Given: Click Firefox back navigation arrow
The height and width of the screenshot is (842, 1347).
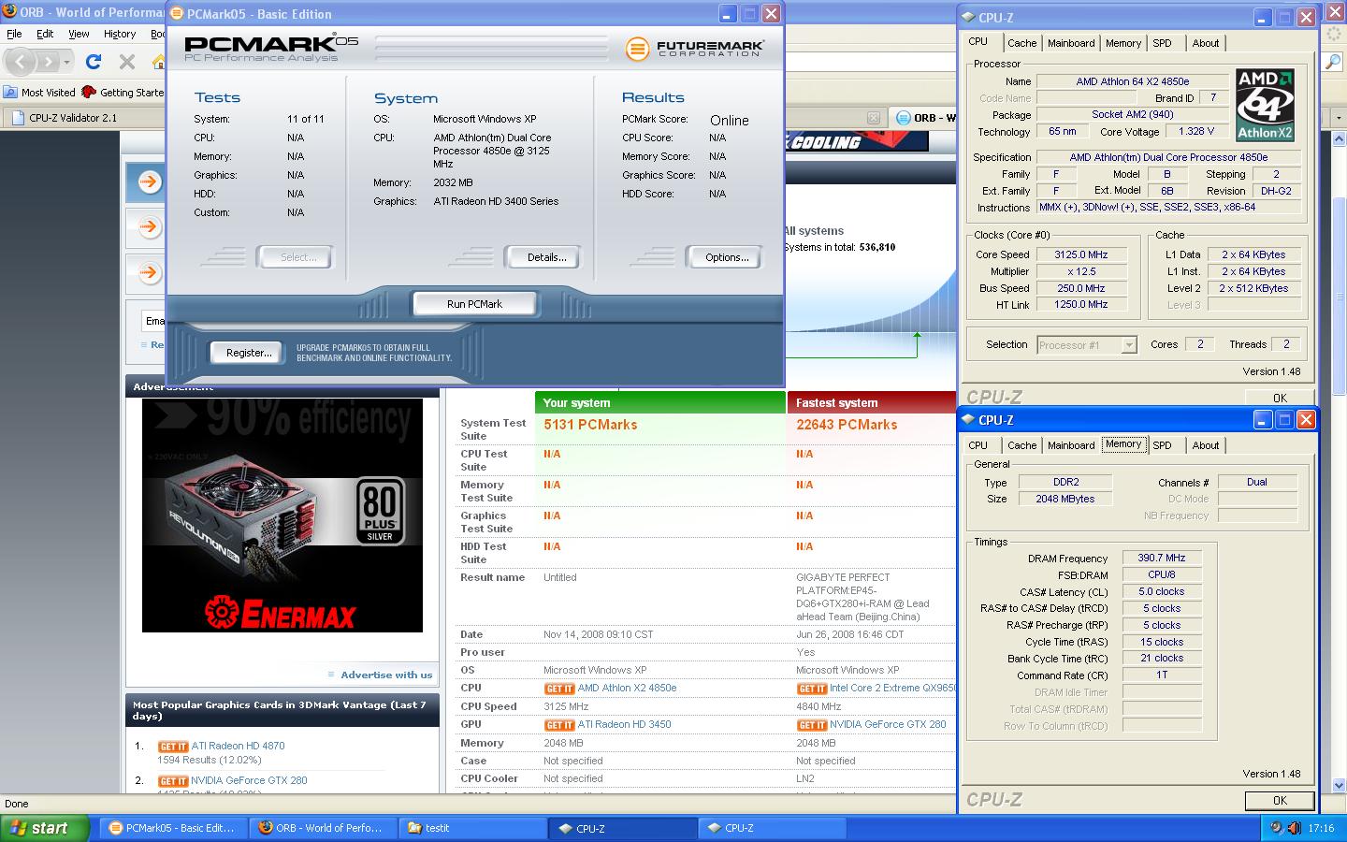Looking at the screenshot, I should pyautogui.click(x=21, y=62).
